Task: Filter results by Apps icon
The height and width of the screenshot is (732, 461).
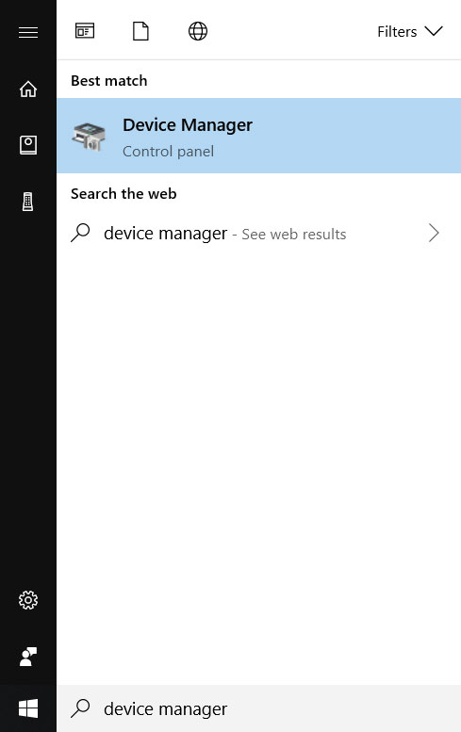Action: [85, 31]
